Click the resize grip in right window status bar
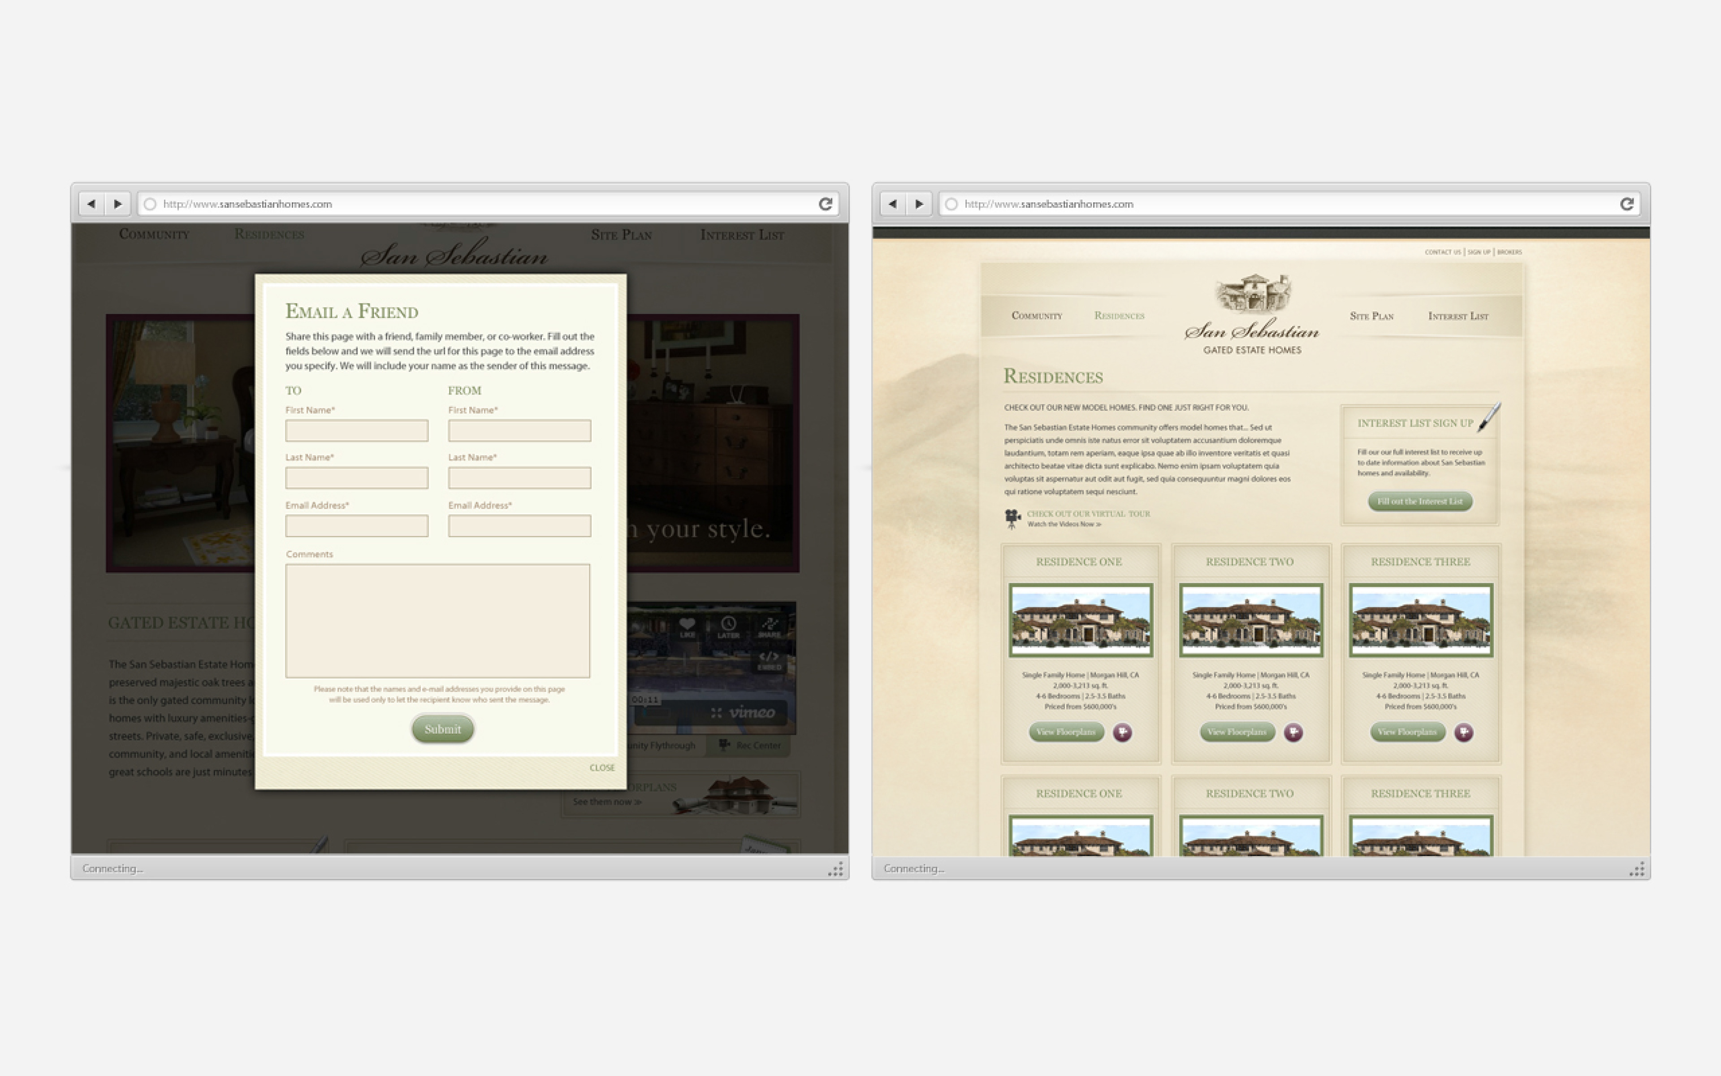 click(x=1637, y=869)
